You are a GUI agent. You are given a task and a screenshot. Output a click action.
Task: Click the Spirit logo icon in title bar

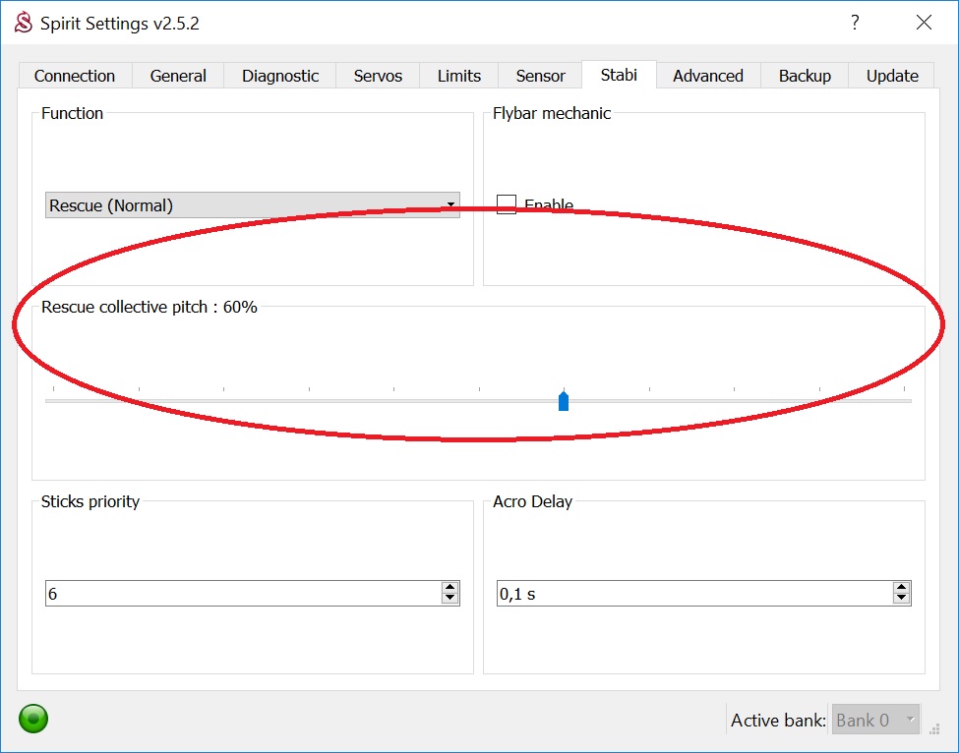(23, 23)
